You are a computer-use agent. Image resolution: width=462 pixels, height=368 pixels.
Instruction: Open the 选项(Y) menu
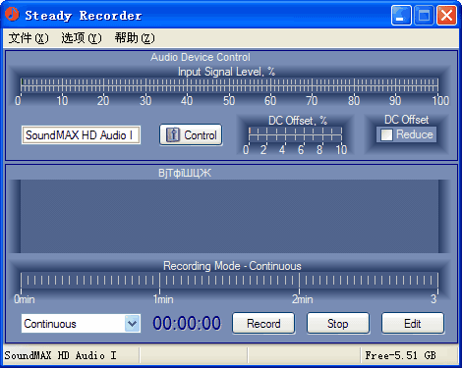point(82,38)
